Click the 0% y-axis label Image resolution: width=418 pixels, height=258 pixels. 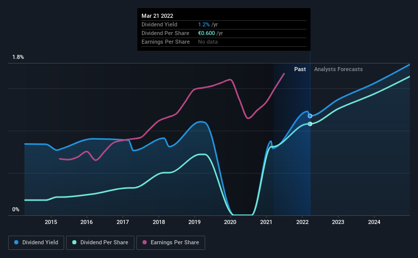[x=16, y=210]
